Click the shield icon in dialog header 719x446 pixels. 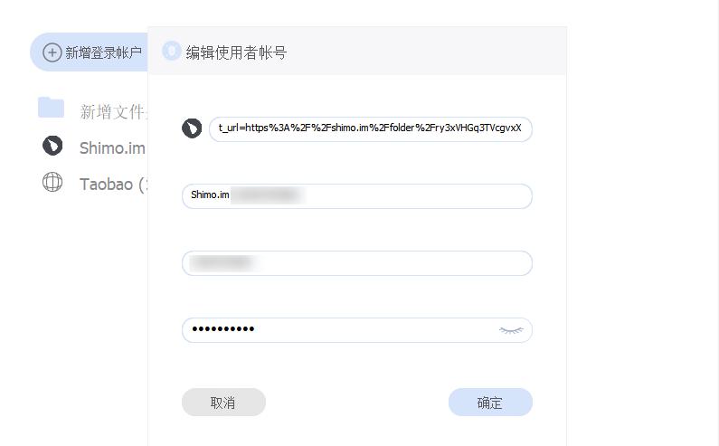tap(171, 52)
